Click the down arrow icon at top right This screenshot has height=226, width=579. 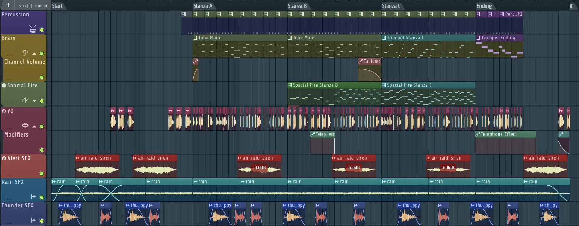click(571, 6)
